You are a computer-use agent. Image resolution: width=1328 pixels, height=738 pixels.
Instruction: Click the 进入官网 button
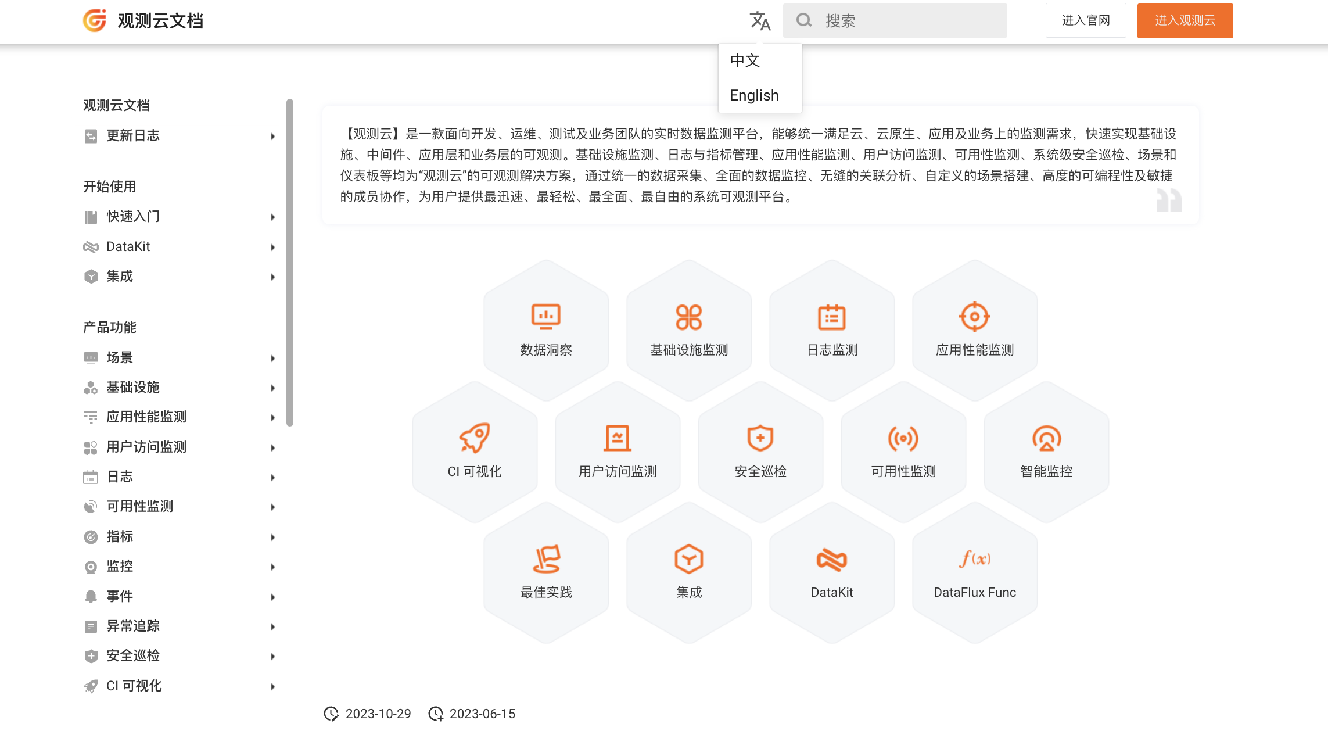point(1086,20)
